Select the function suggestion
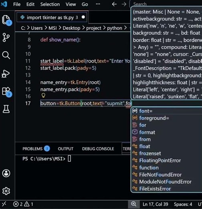Viewport: 202px width, 209px height. coord(166,168)
